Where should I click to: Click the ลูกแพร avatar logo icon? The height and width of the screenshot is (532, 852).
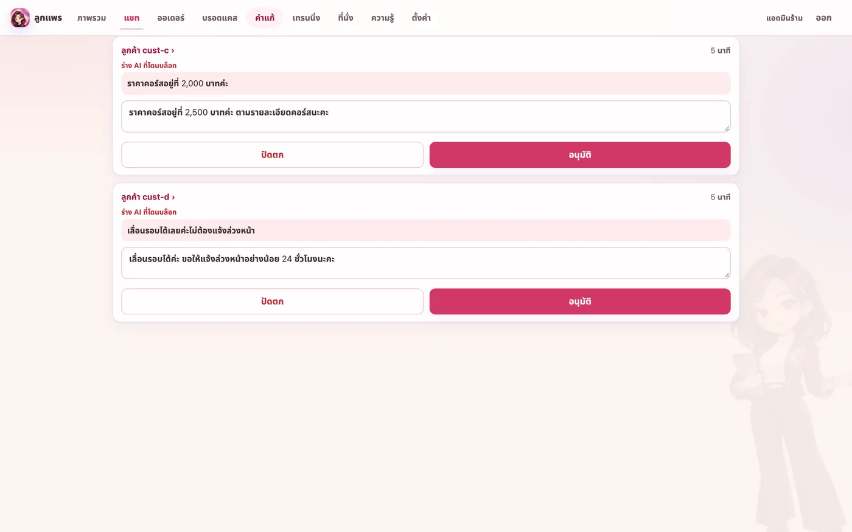pyautogui.click(x=20, y=18)
